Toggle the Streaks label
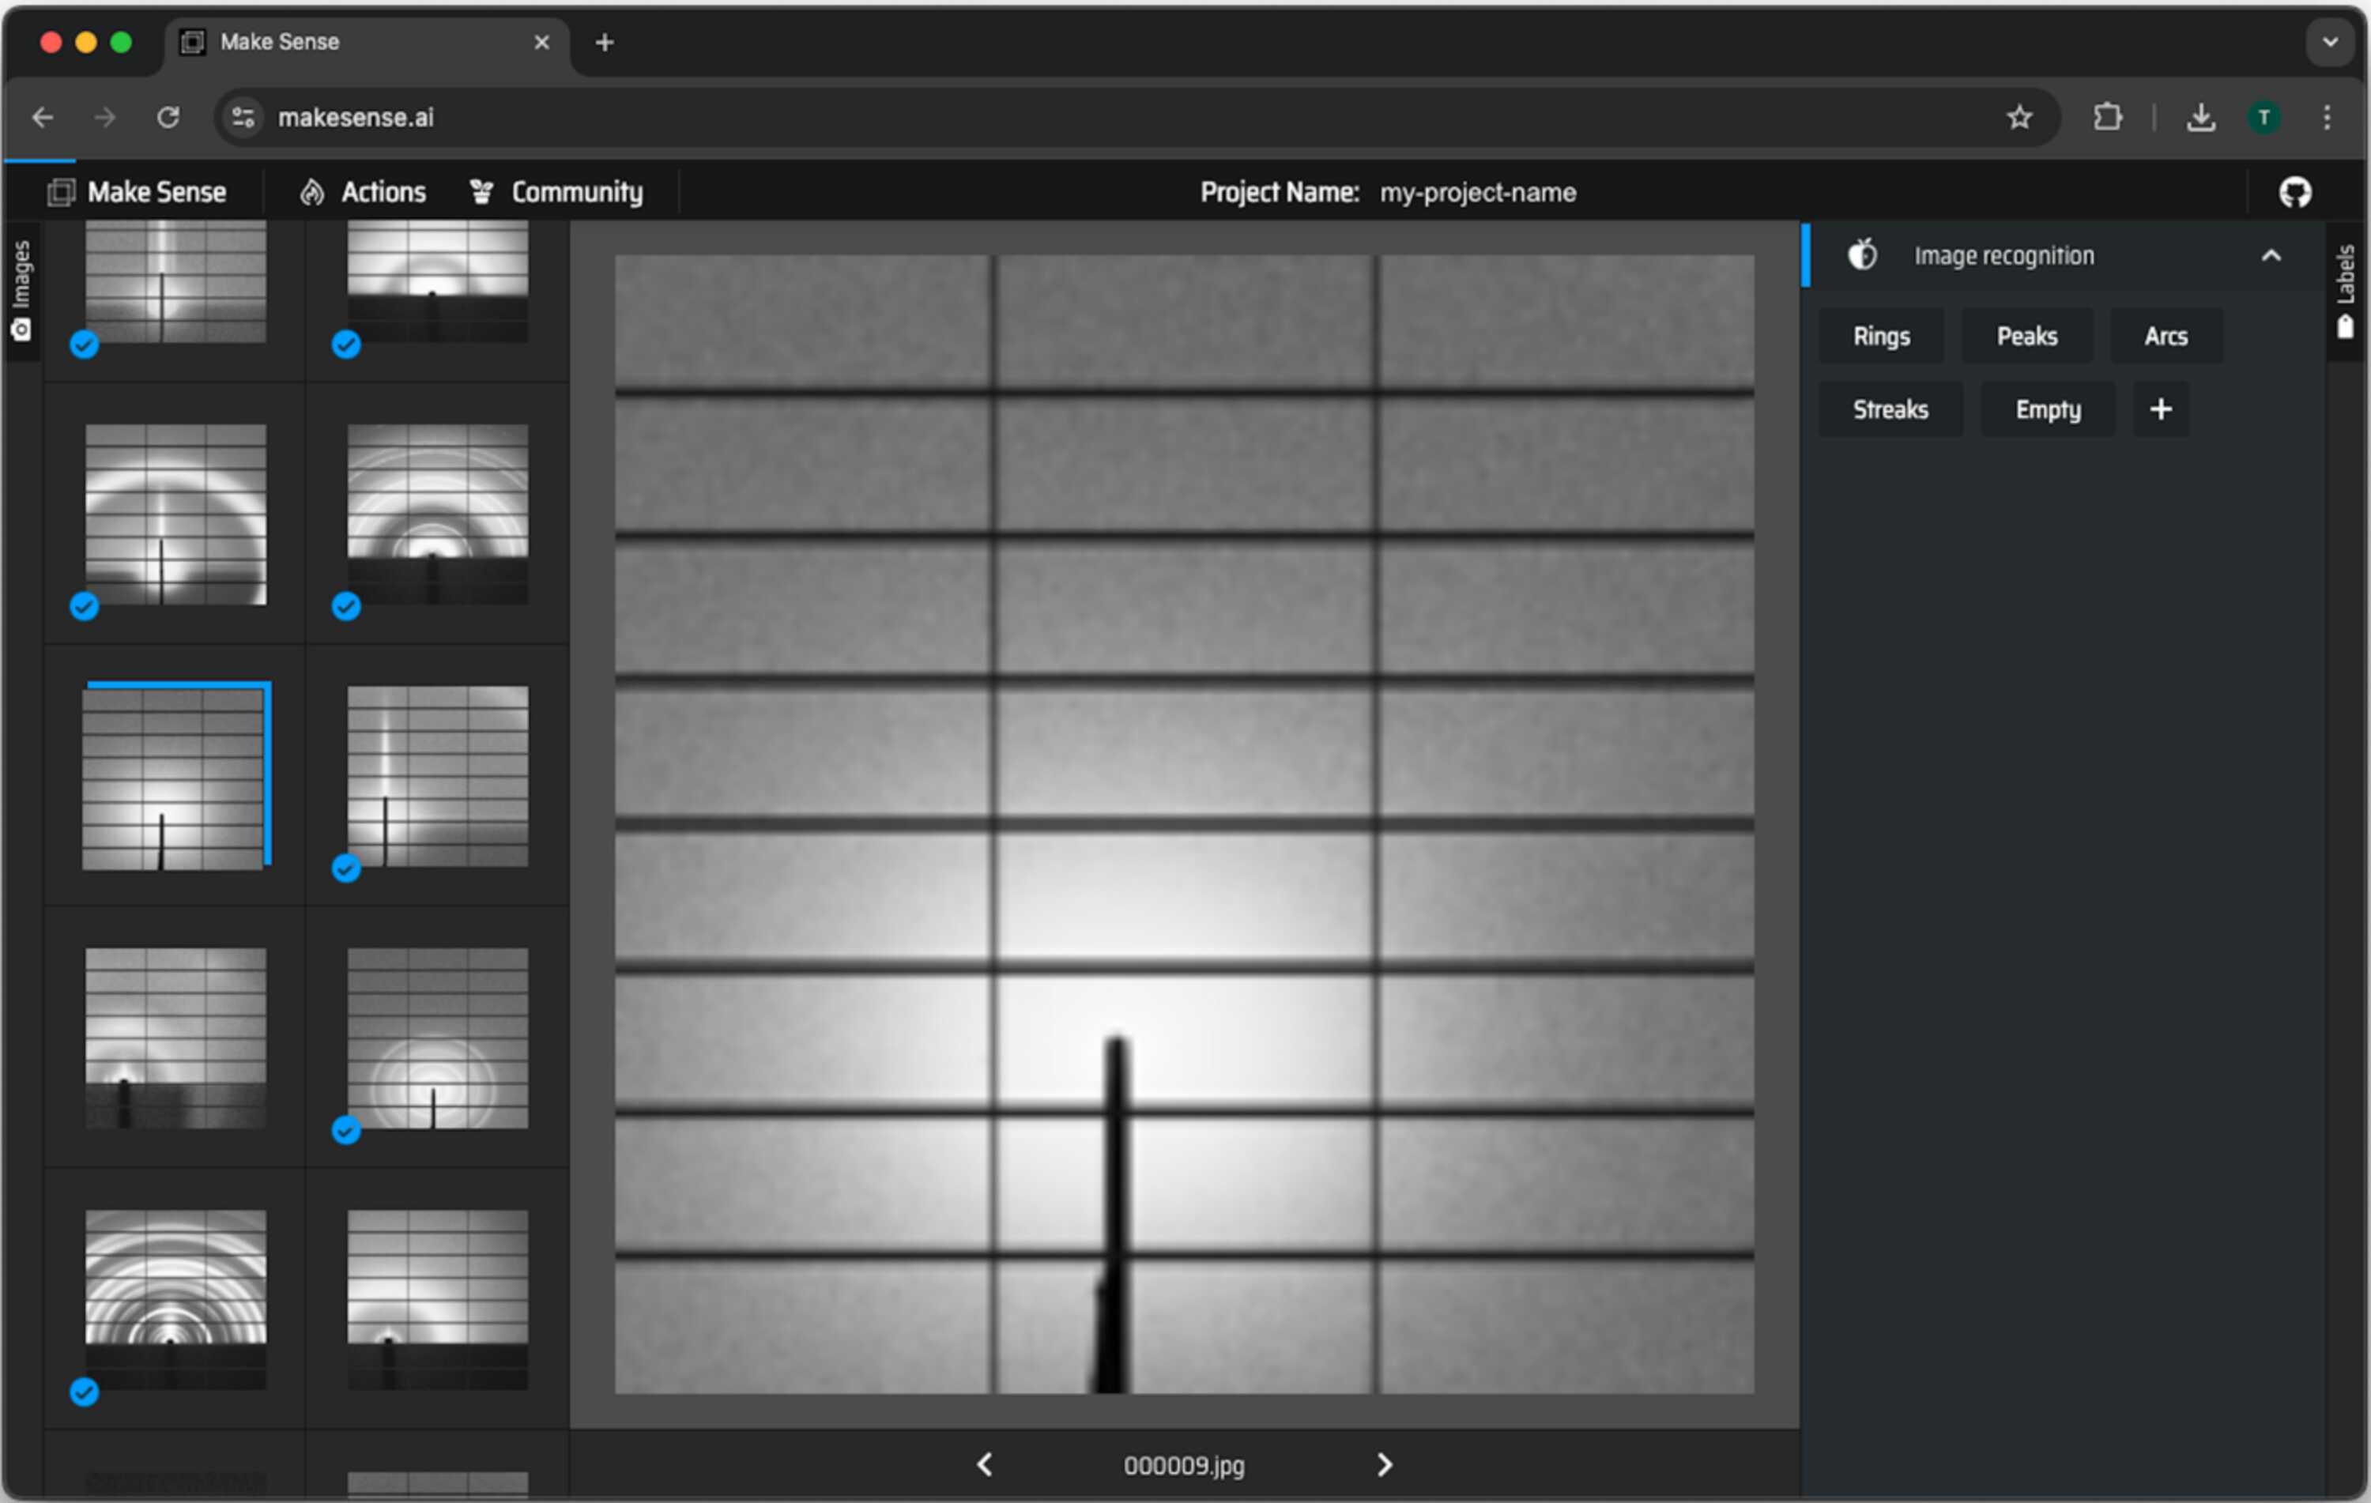 (x=1890, y=409)
